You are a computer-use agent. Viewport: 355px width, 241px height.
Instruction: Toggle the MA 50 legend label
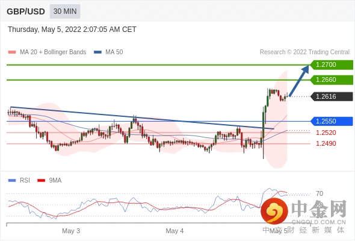coord(114,52)
